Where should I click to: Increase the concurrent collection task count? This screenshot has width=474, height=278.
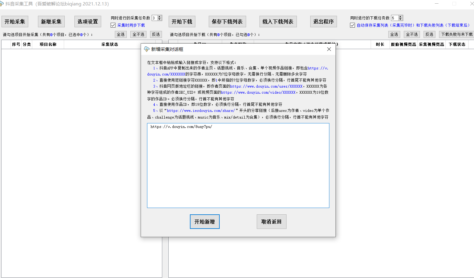[160, 17]
